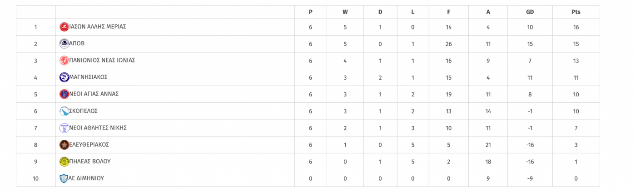Click the P column header
Image resolution: width=636 pixels, height=191 pixels.
(x=310, y=12)
